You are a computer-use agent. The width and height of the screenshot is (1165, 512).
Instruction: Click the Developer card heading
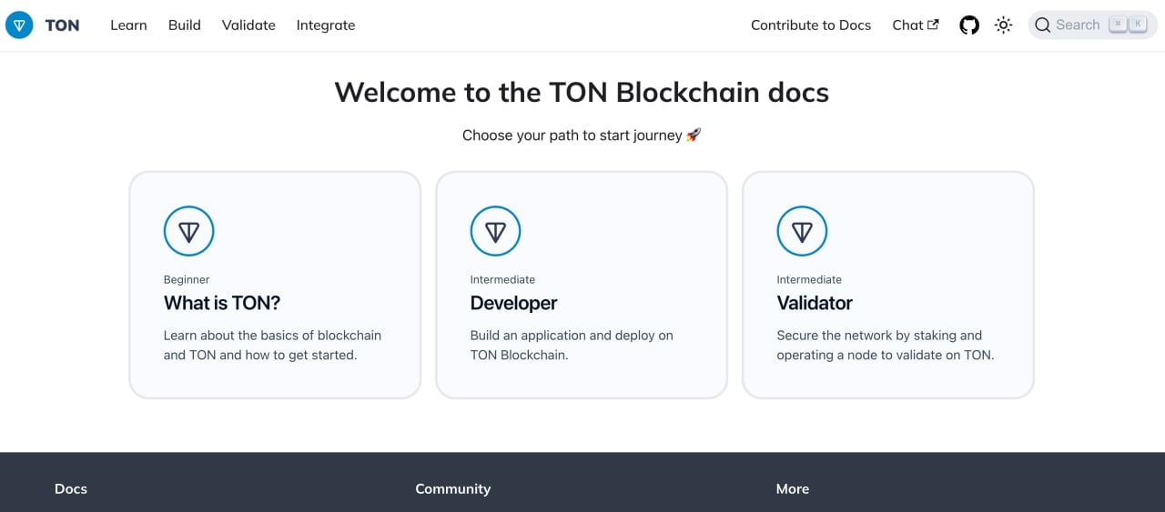(x=513, y=303)
